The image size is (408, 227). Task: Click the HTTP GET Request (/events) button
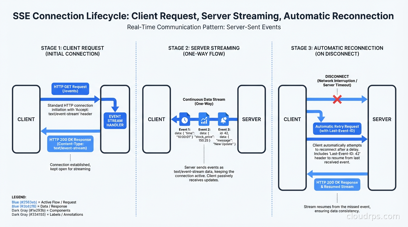coord(70,89)
